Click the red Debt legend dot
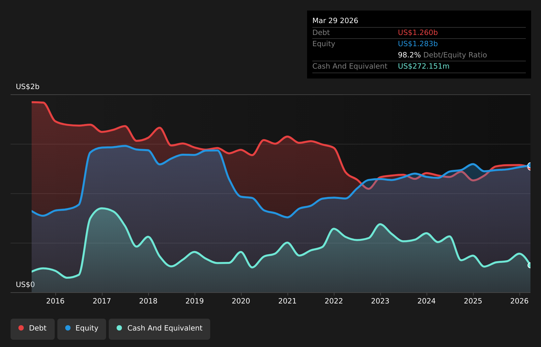 [21, 328]
